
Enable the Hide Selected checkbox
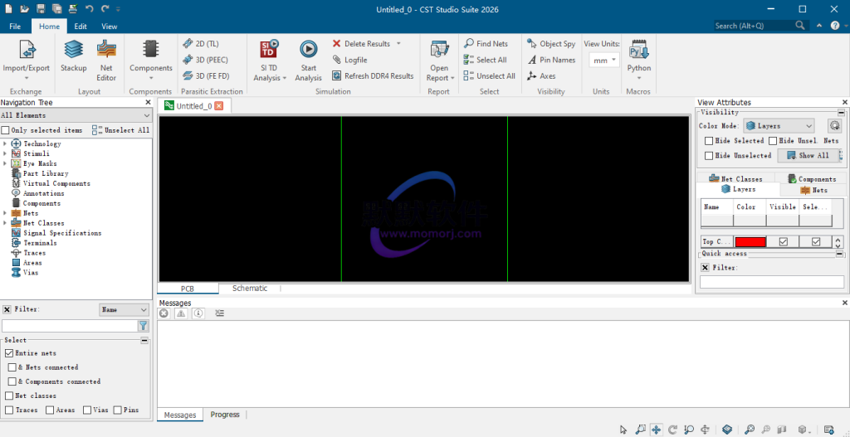pos(708,141)
